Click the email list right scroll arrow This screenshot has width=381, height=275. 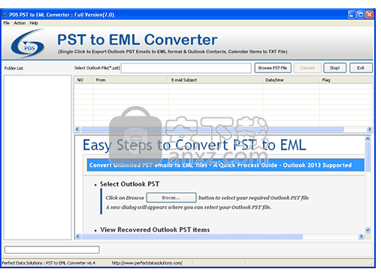tap(370, 129)
